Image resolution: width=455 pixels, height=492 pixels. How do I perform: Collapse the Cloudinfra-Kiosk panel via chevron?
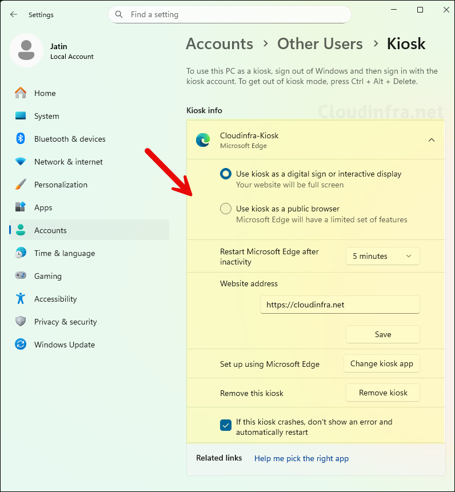click(432, 139)
